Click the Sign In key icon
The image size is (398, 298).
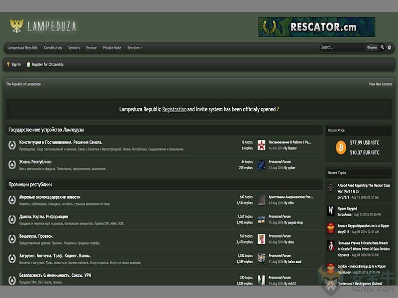point(8,65)
